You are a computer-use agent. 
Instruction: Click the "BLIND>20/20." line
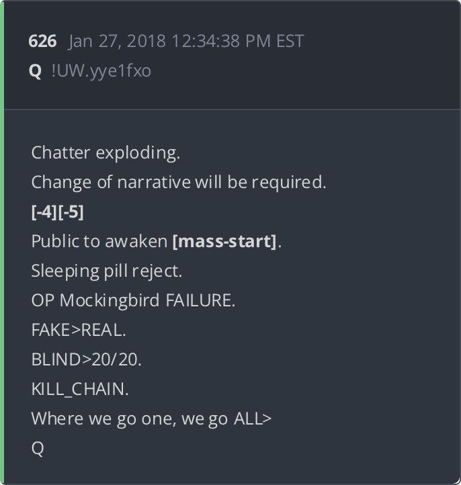(x=86, y=359)
